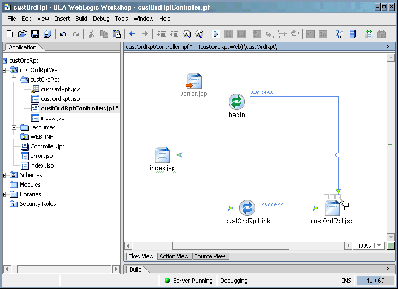The height and width of the screenshot is (289, 398).
Task: Collapse the custOrdRpt folder node
Action: click(14, 80)
